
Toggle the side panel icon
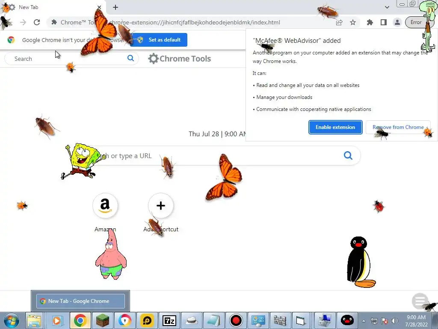[384, 22]
